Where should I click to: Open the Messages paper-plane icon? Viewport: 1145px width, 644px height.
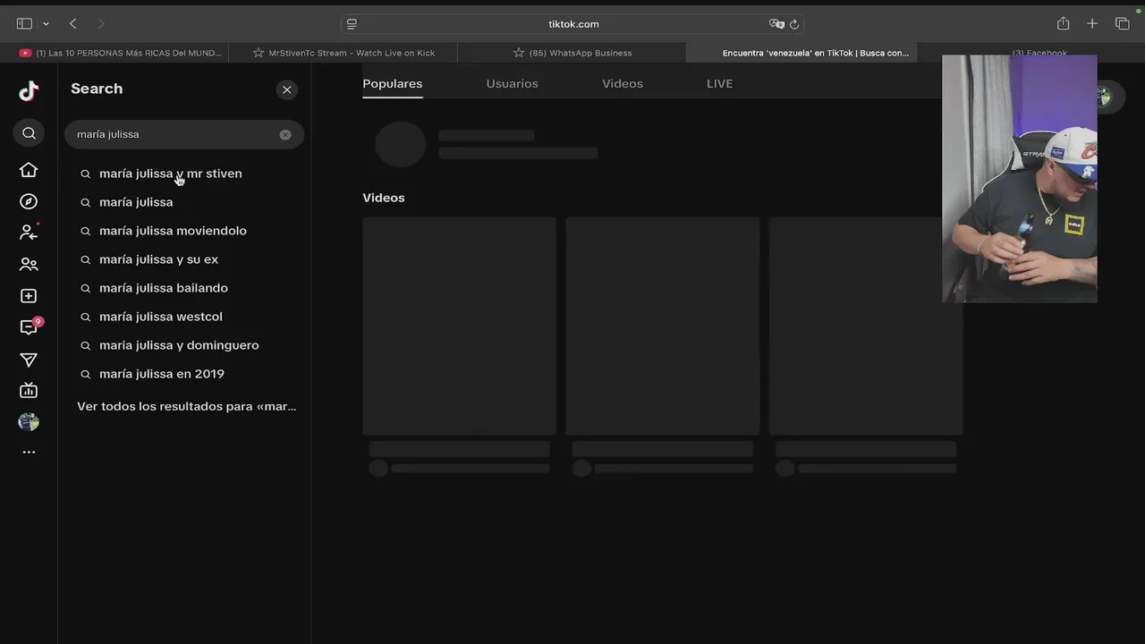pos(29,360)
